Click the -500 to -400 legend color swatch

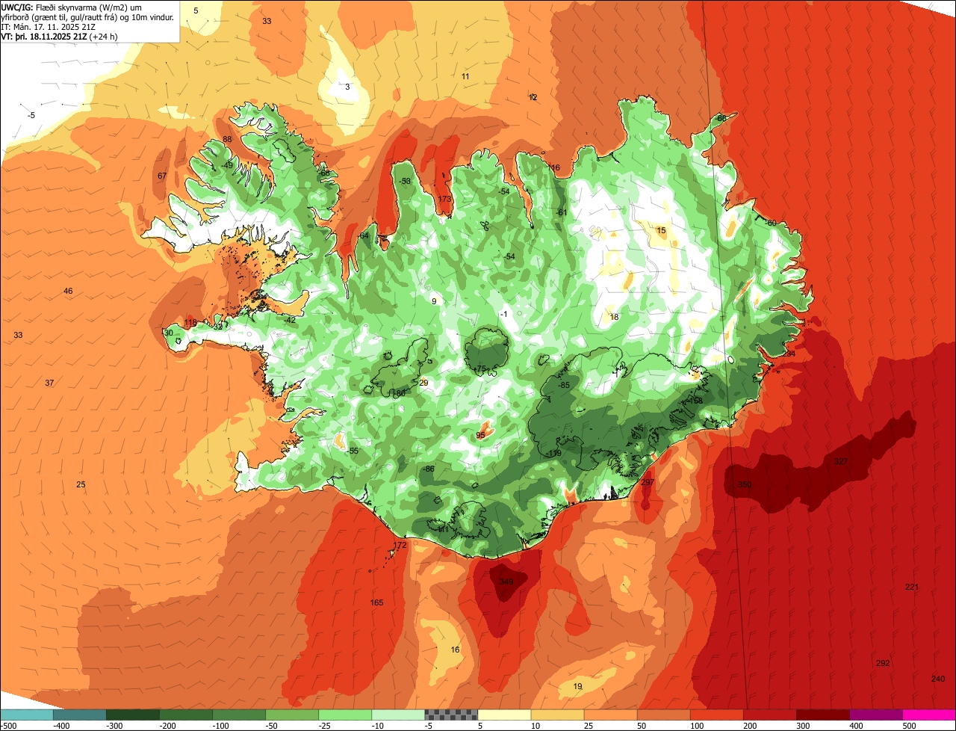26,715
